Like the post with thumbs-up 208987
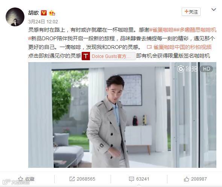222x187 pixels. coord(195,179)
